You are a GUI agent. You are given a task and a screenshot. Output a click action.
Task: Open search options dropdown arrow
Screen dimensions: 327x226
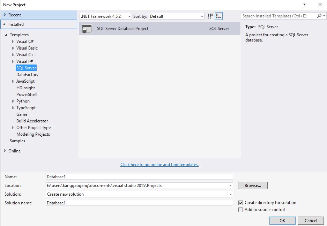[x=324, y=16]
